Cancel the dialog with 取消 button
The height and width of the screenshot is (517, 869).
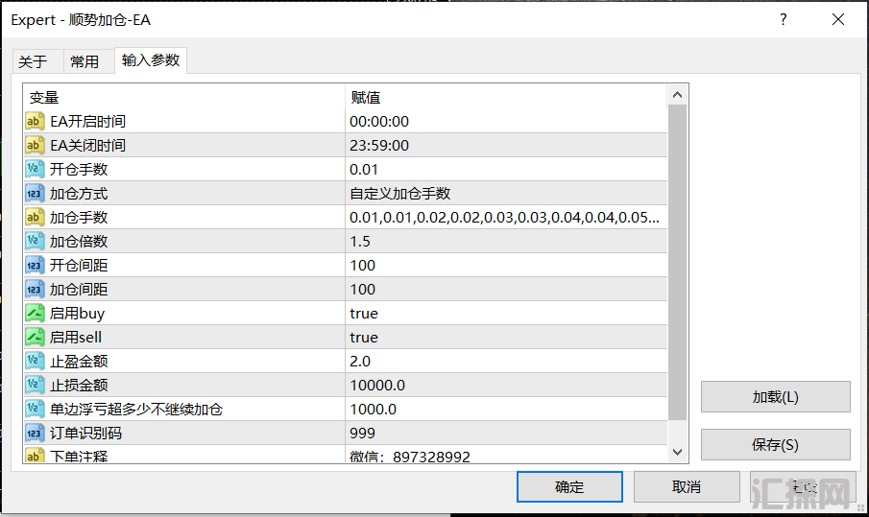(687, 486)
